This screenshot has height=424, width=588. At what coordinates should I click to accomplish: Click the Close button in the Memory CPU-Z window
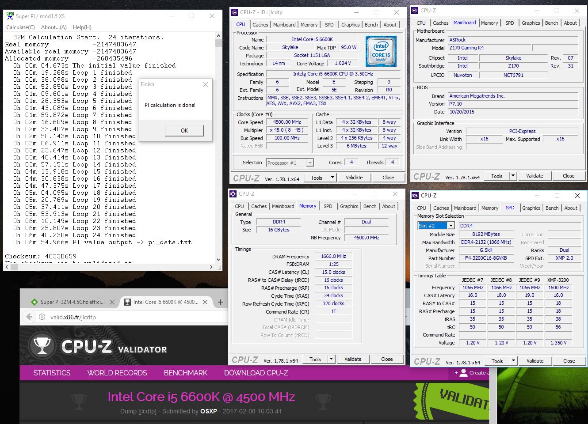click(387, 359)
